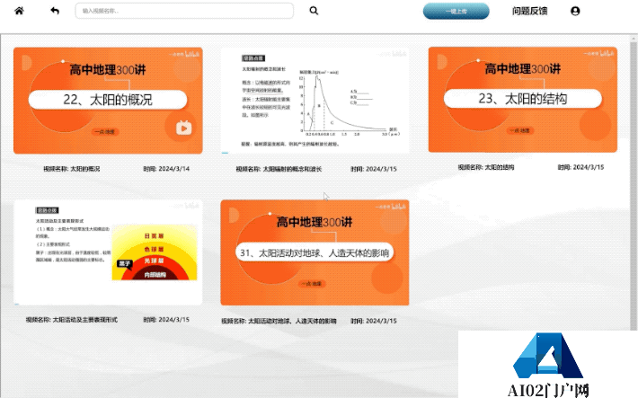
Task: Click the text 视频名称: 太阳的结构
Action: (x=486, y=167)
